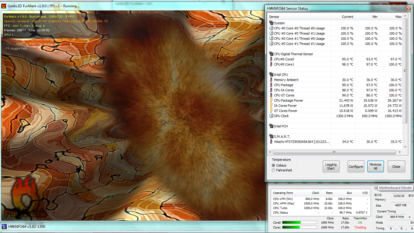This screenshot has width=414, height=233.
Task: Click the sensor list vertical scrollbar thumb
Action: 405,71
